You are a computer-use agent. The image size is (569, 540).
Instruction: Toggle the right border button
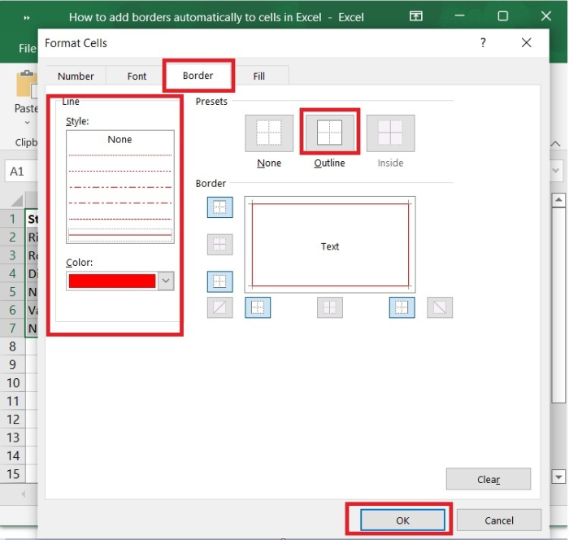402,307
